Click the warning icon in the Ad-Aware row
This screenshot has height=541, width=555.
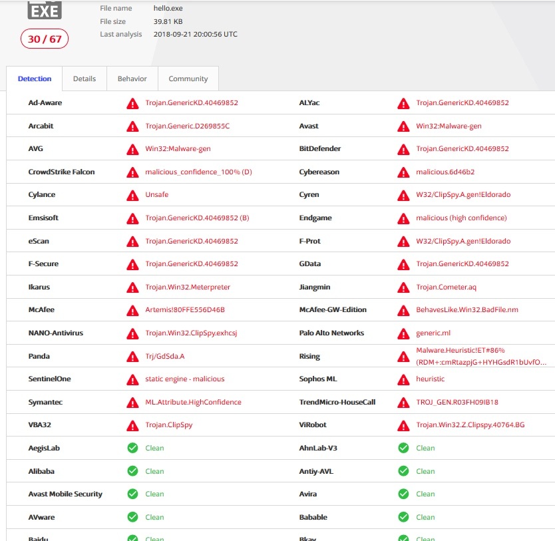tap(132, 103)
